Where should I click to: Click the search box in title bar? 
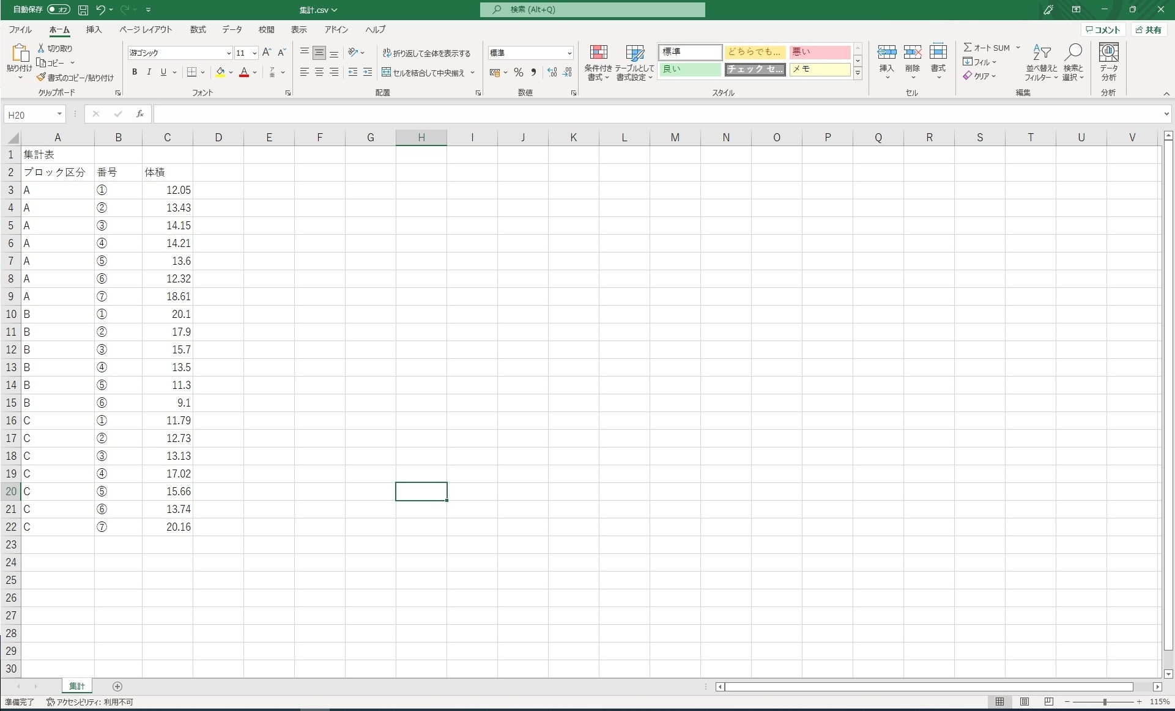click(x=593, y=10)
